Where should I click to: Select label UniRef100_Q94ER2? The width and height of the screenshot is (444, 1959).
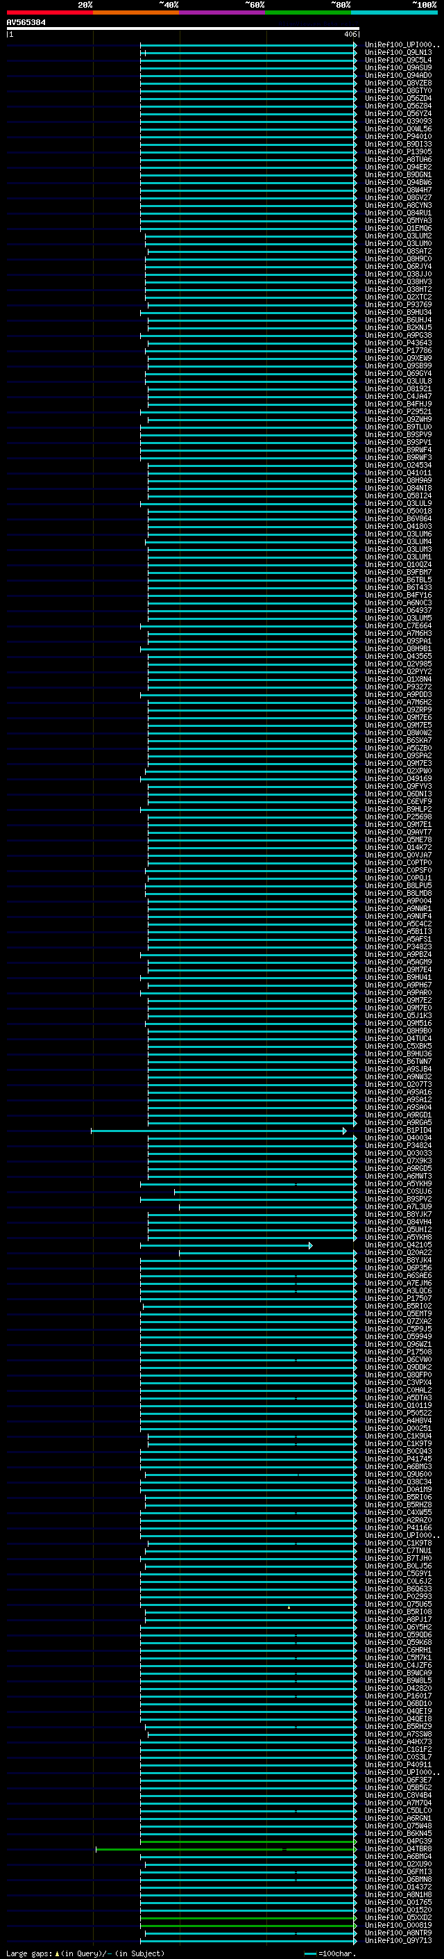[398, 167]
